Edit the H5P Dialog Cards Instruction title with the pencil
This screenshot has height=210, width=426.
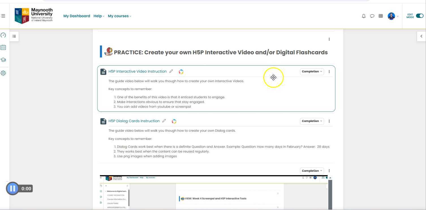point(164,121)
